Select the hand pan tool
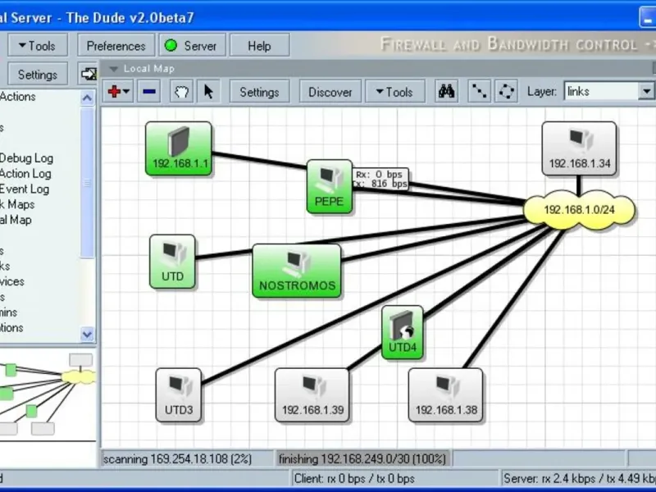Screen dimensions: 656x492 [181, 92]
